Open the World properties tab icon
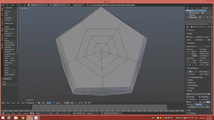214x120 pixels. pyautogui.click(x=198, y=27)
